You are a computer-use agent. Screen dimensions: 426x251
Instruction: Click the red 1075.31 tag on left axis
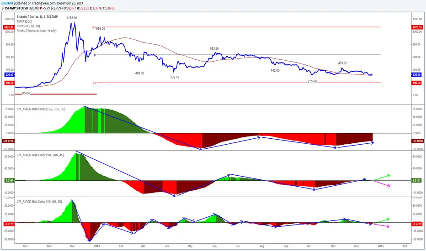[x=8, y=27]
